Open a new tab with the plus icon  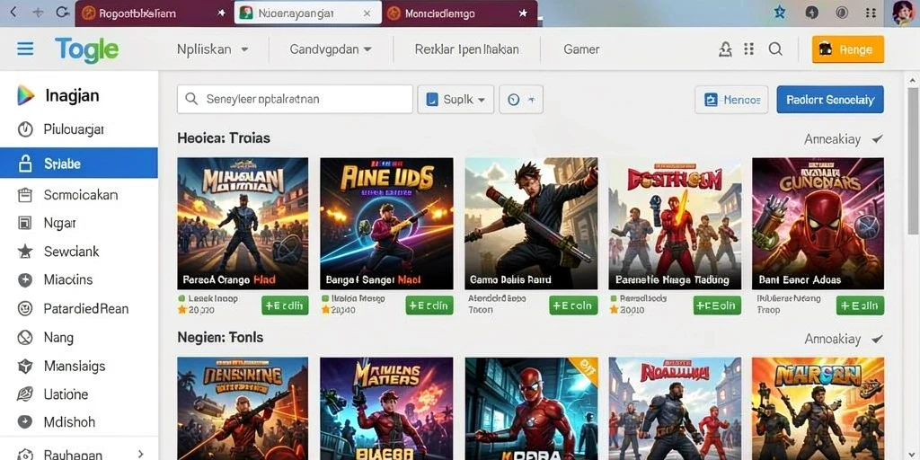click(38, 13)
